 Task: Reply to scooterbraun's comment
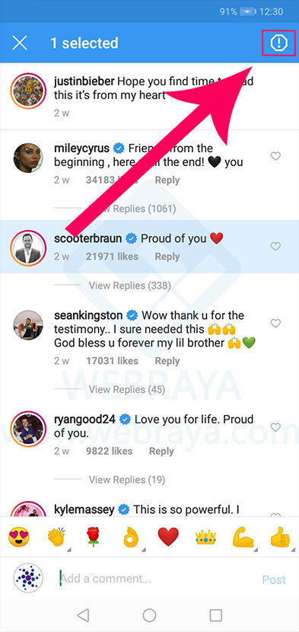167,257
